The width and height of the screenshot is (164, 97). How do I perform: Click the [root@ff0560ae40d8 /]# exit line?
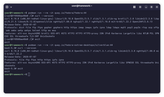pyautogui.click(x=22, y=39)
